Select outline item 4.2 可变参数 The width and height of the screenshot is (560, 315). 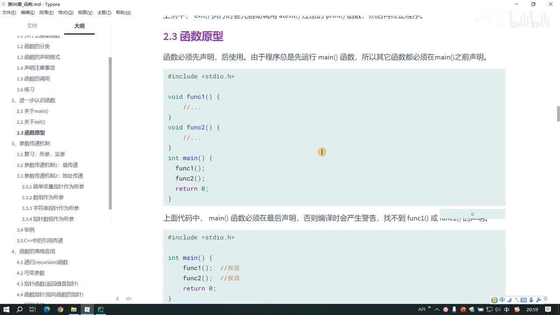point(31,273)
